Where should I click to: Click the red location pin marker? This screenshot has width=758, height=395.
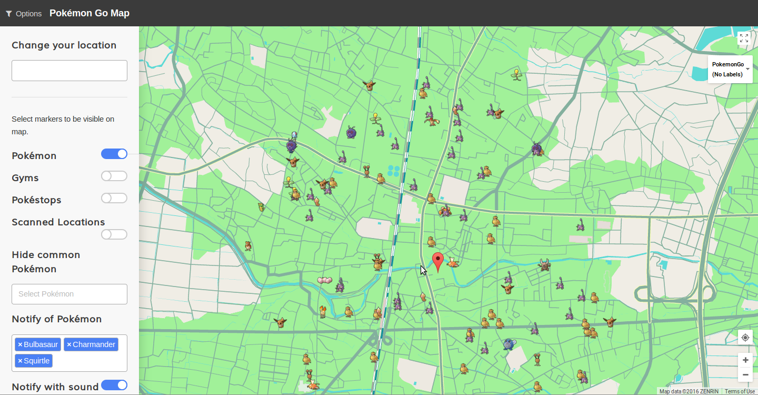click(x=438, y=262)
